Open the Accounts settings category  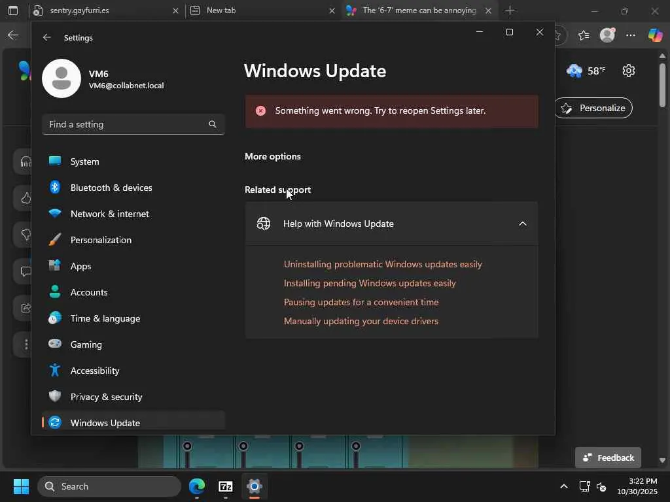pos(133,292)
